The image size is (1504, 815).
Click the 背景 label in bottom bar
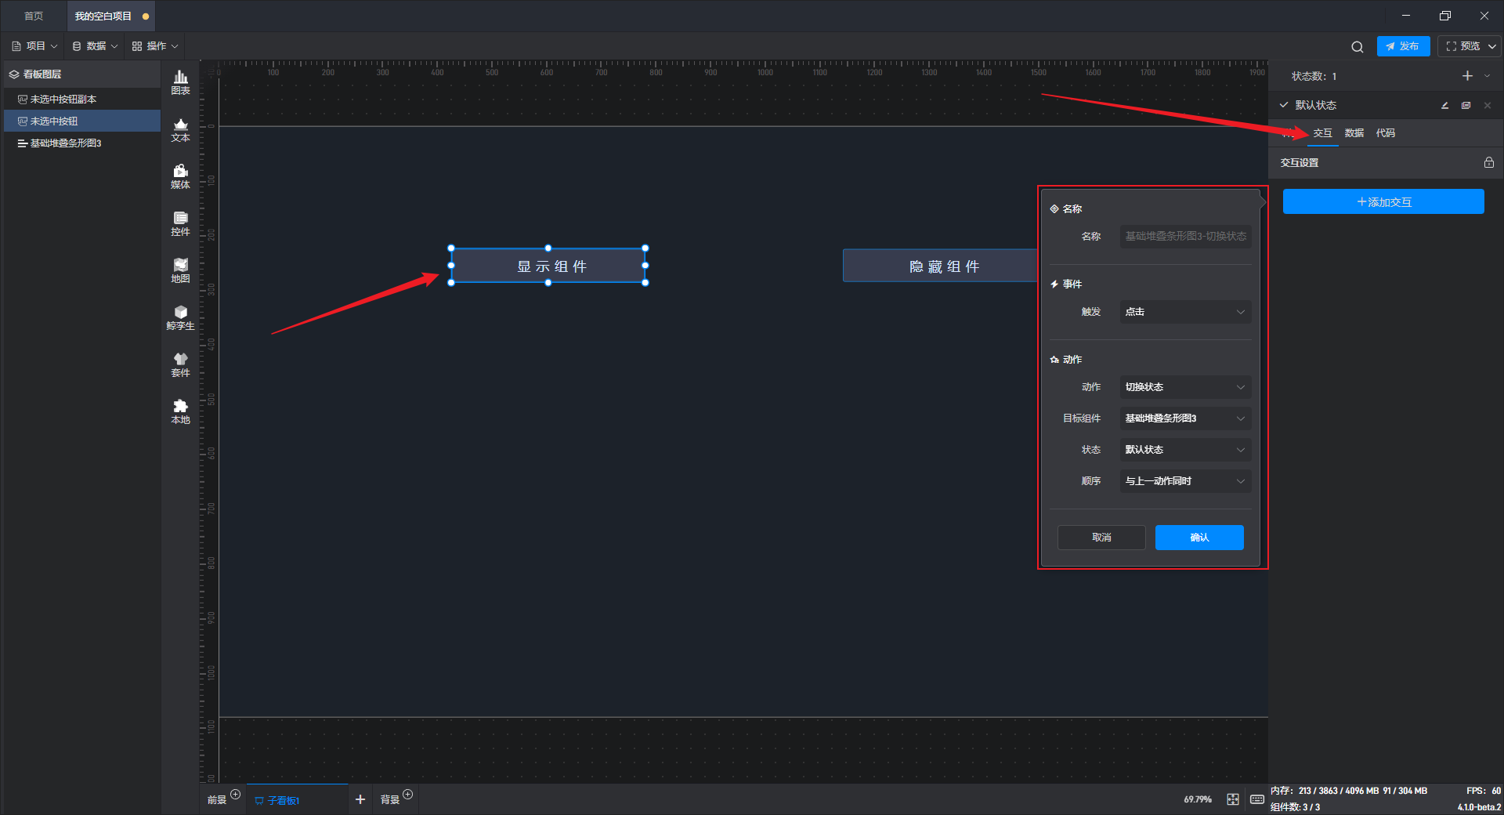click(389, 800)
